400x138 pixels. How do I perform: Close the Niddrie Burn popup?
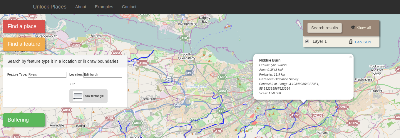(350, 57)
